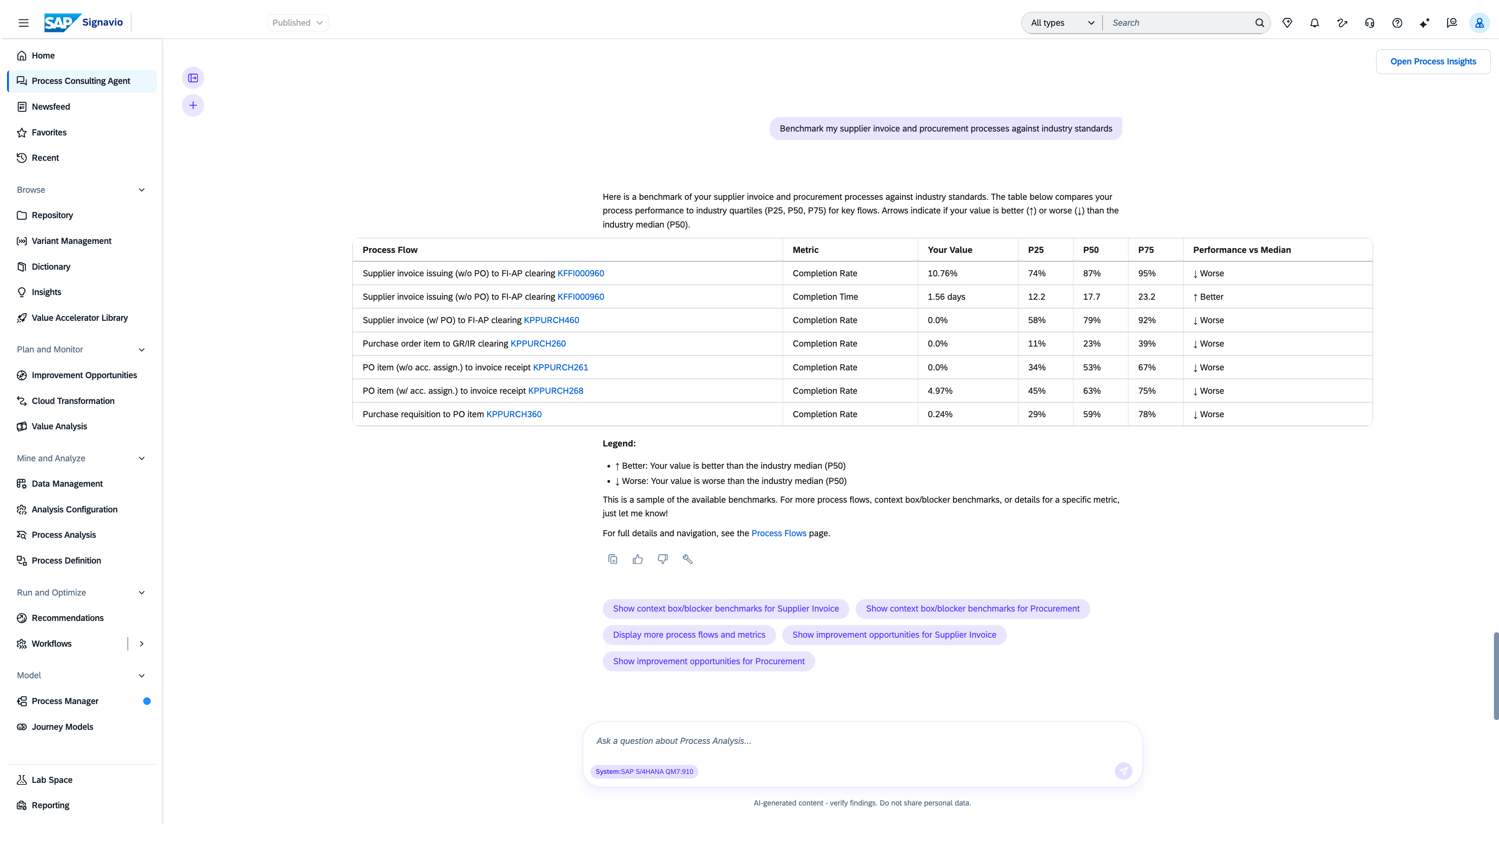Open the user profile avatar
Viewport: 1499px width, 843px height.
(1479, 23)
